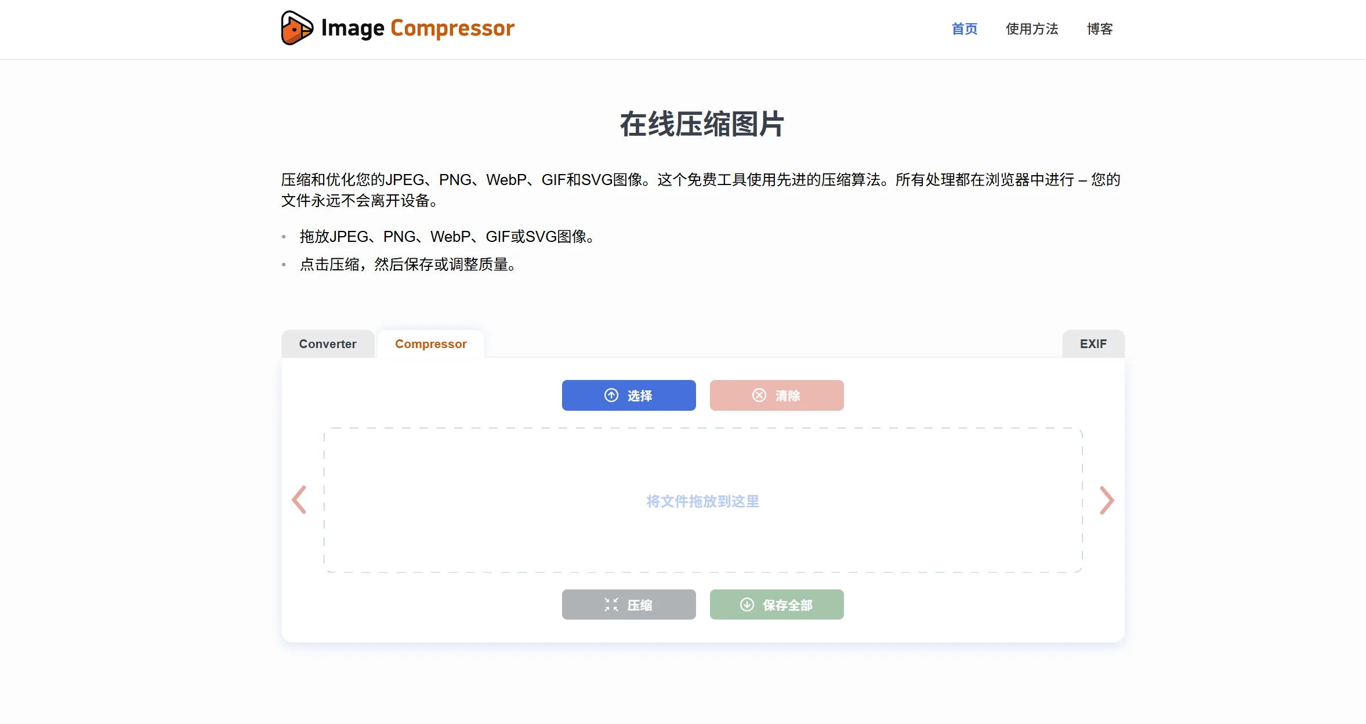Open the 博客 navigation link
Viewport: 1366px width, 724px height.
1100,29
